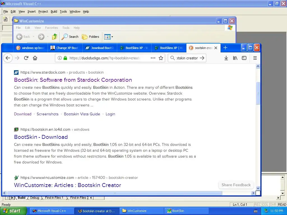Switch to WinCustomize taskbar button
Viewport: 287px width, 215px height.
(142, 211)
